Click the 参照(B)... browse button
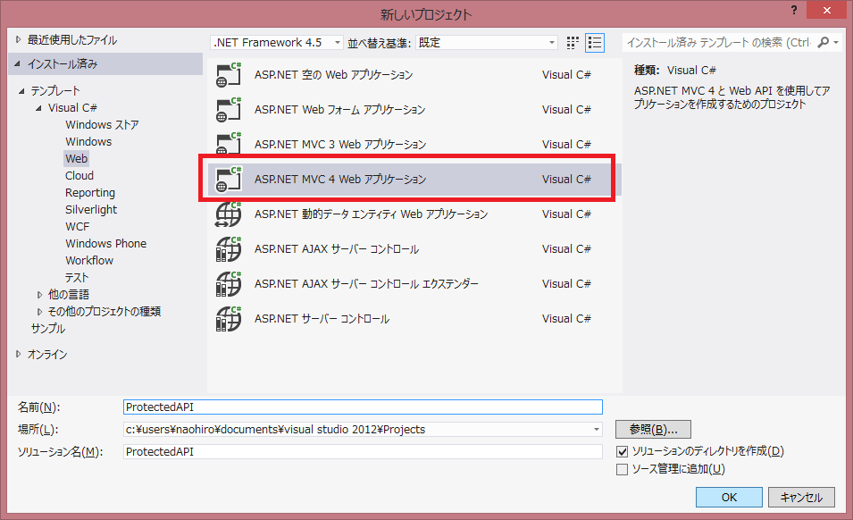 (653, 429)
